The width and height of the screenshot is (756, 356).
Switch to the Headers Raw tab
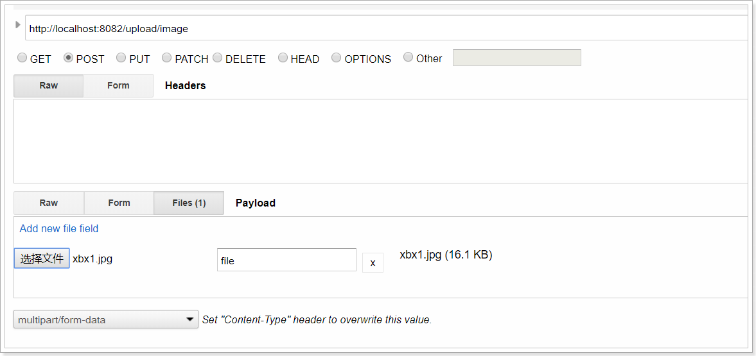(x=49, y=86)
